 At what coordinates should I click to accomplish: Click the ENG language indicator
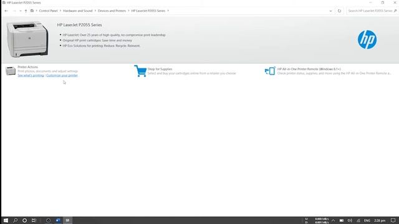[367, 220]
